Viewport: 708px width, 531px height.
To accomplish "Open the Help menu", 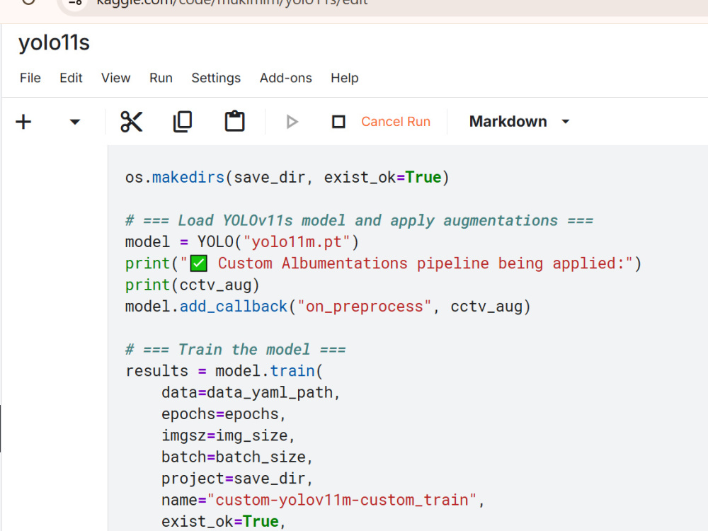I will click(x=345, y=78).
